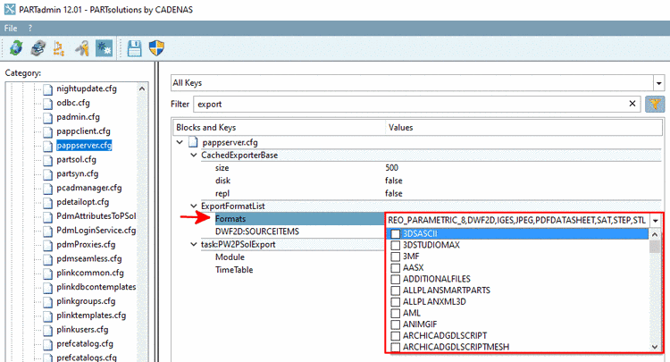Viewport: 670px width, 362px height.
Task: Collapse the ExportFormatList block
Action: pyautogui.click(x=194, y=206)
